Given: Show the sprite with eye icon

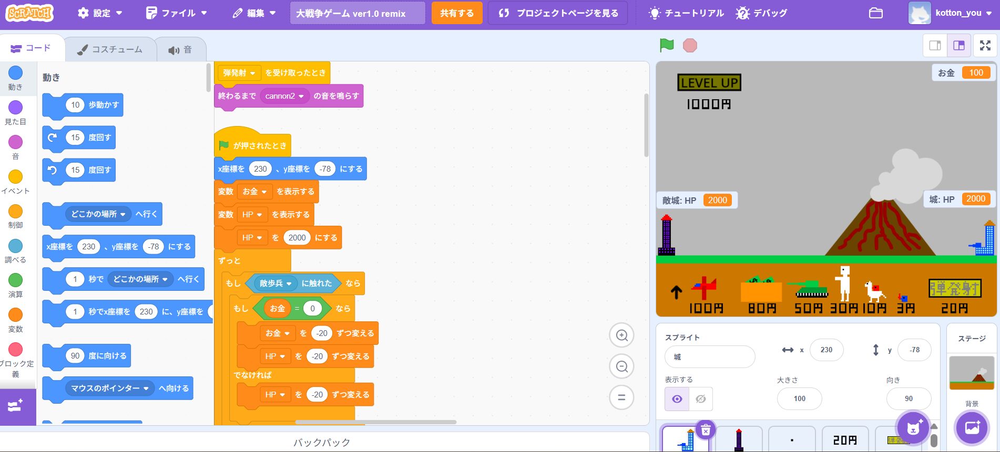Looking at the screenshot, I should [x=677, y=399].
